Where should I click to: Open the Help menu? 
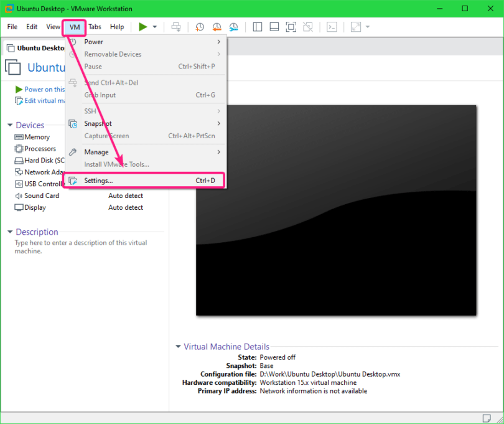[117, 27]
